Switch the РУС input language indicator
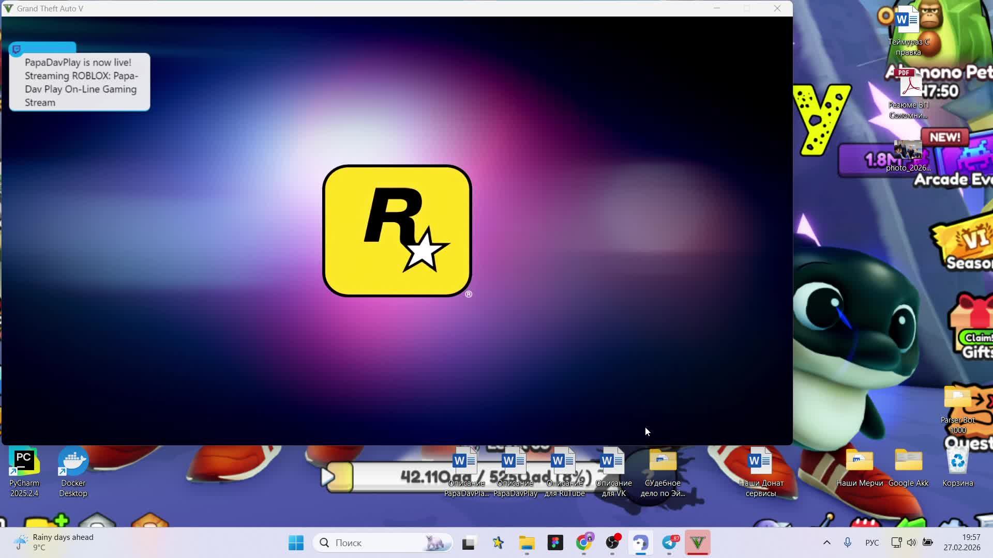Image resolution: width=993 pixels, height=558 pixels. point(872,542)
